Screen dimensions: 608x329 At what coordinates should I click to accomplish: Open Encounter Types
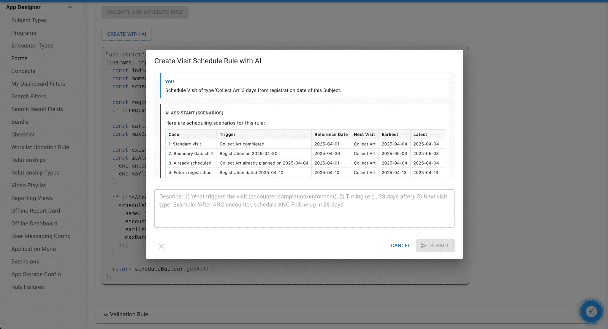tap(32, 45)
